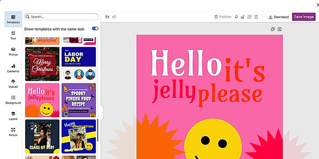Select the red it's text on canvas

tap(244, 70)
